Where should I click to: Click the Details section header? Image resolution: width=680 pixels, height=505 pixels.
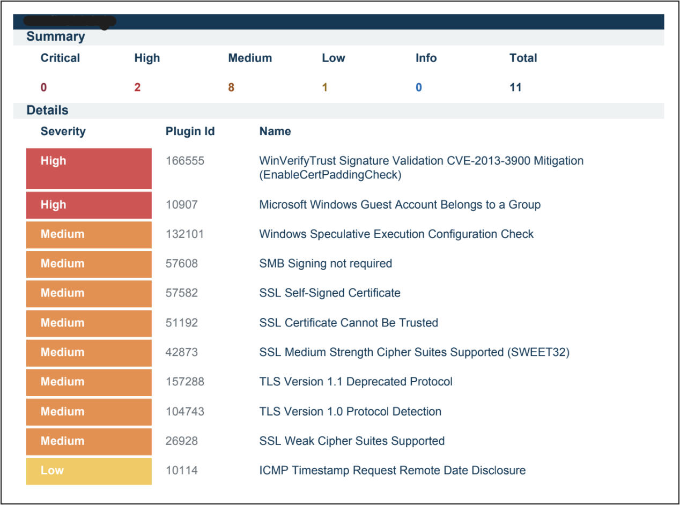point(48,110)
